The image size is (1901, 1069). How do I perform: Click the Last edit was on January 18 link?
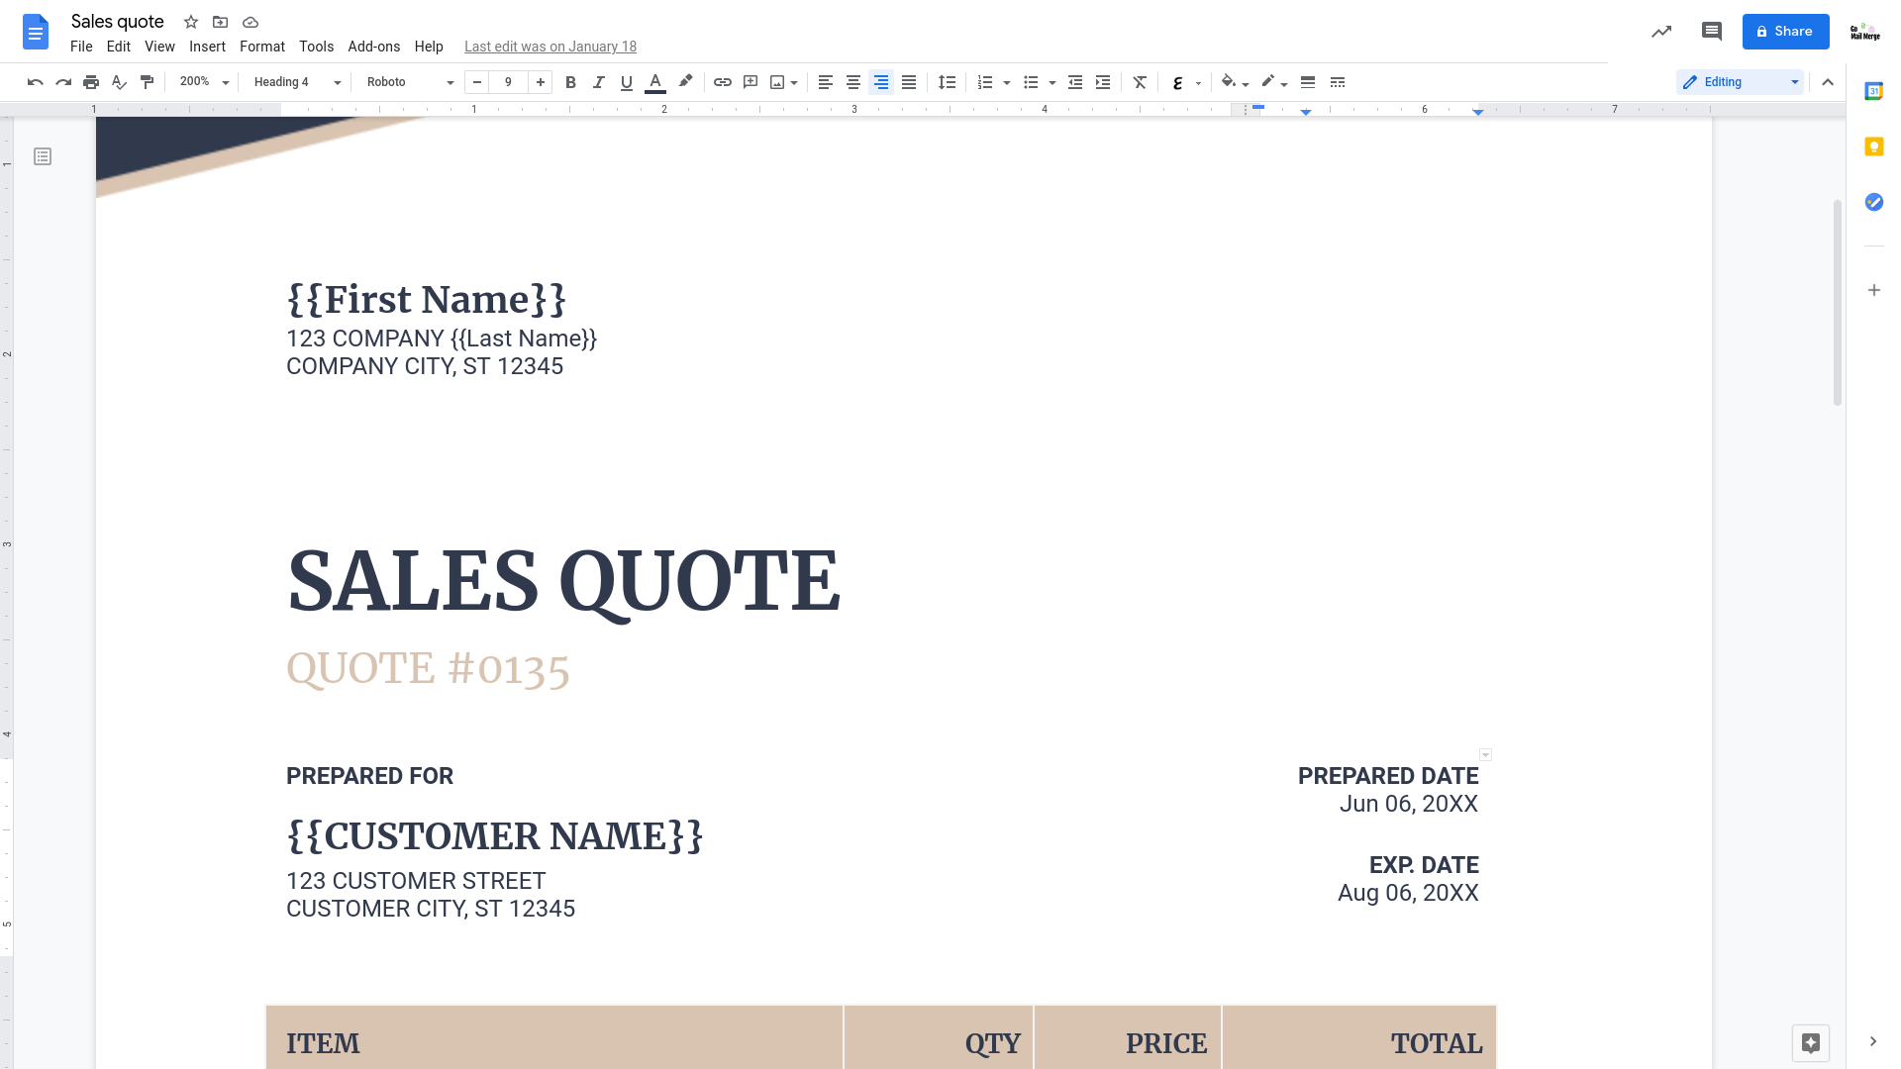pos(550,46)
